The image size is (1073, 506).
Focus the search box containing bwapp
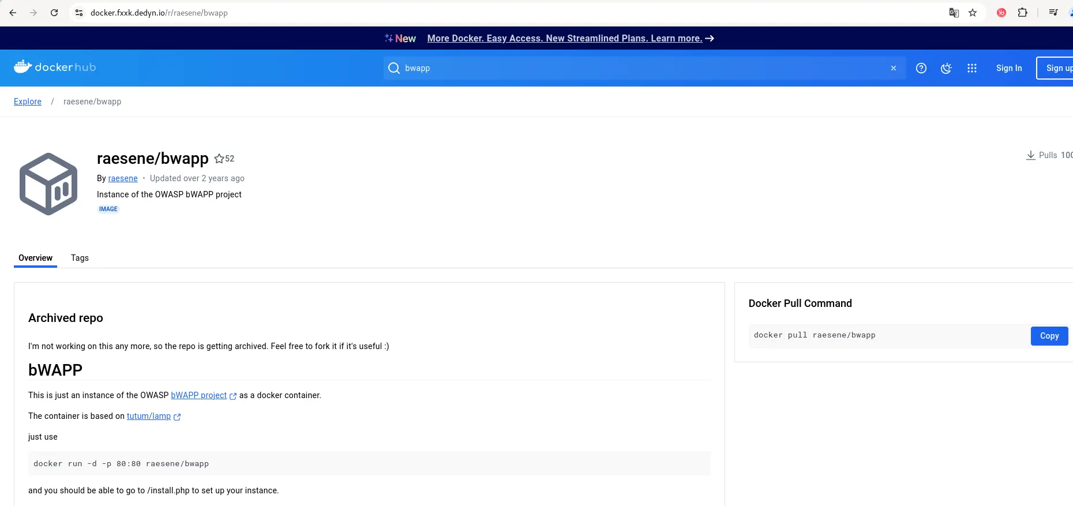tap(644, 68)
